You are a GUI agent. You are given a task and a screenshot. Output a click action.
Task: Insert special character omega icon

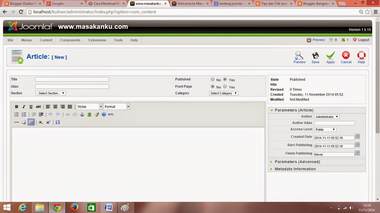click(x=58, y=122)
